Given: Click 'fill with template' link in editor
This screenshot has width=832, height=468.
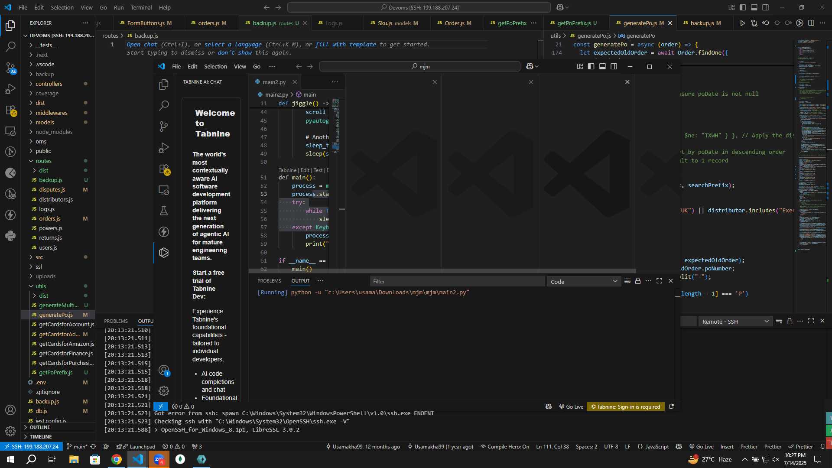Looking at the screenshot, I should point(346,44).
